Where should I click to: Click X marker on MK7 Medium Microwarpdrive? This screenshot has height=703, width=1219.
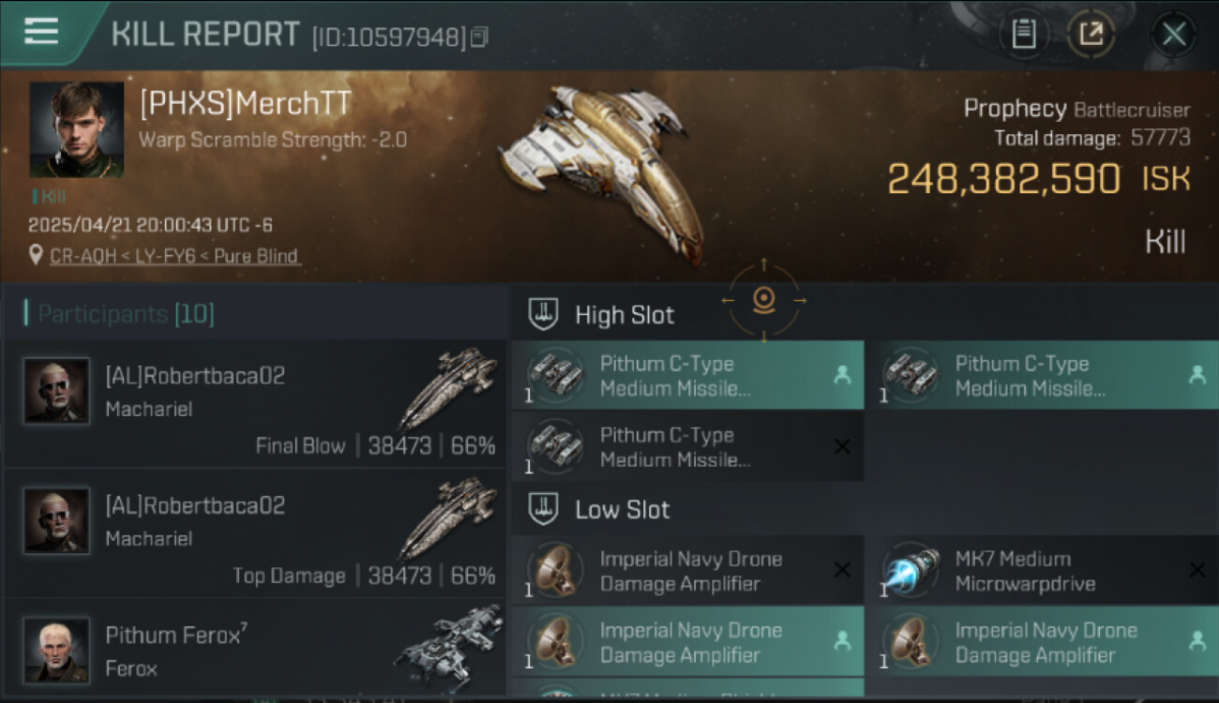coord(1196,570)
